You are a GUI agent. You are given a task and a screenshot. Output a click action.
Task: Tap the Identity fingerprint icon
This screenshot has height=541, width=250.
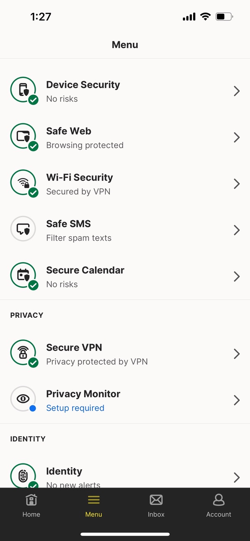pyautogui.click(x=23, y=475)
